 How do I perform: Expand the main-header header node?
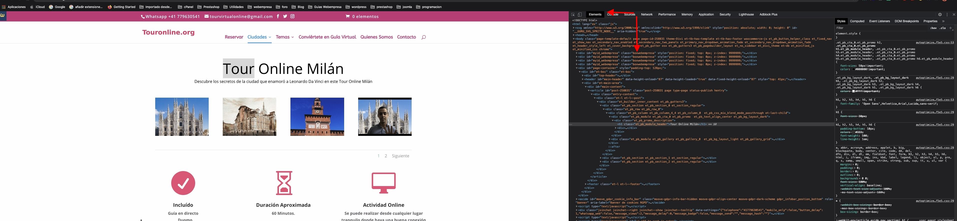tap(583, 79)
